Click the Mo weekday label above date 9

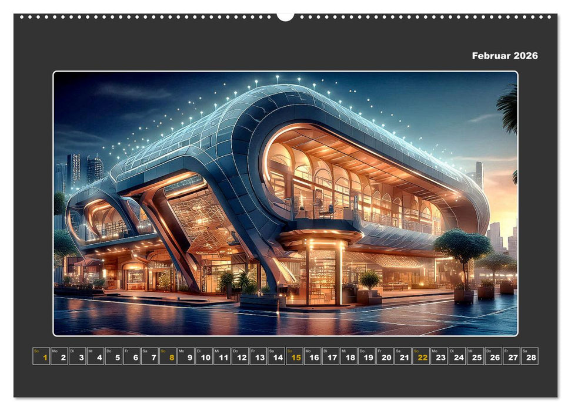coord(182,350)
